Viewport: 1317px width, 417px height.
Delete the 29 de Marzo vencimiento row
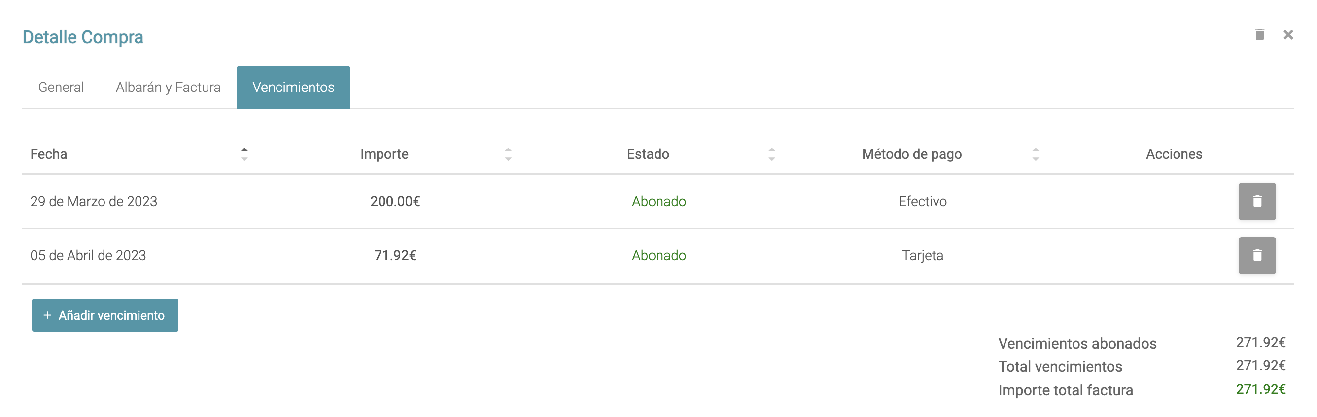click(1256, 201)
